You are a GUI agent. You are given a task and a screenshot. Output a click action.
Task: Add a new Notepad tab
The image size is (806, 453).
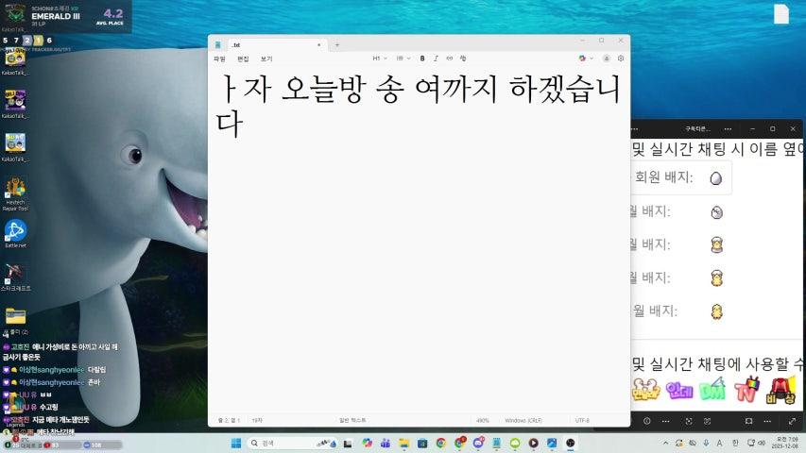tap(337, 45)
